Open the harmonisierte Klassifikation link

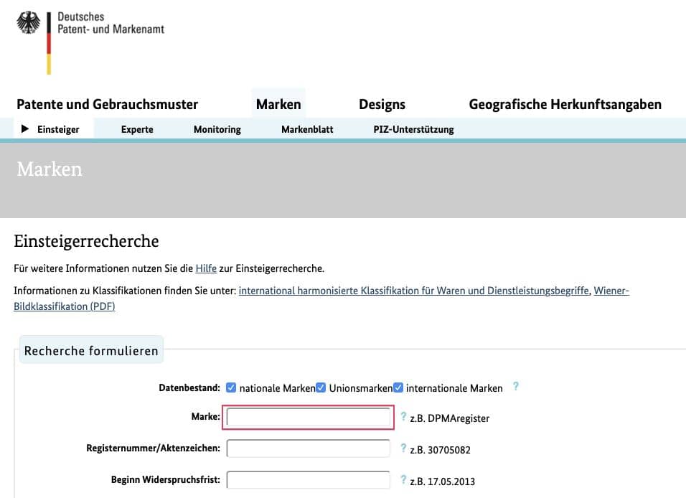pos(415,291)
